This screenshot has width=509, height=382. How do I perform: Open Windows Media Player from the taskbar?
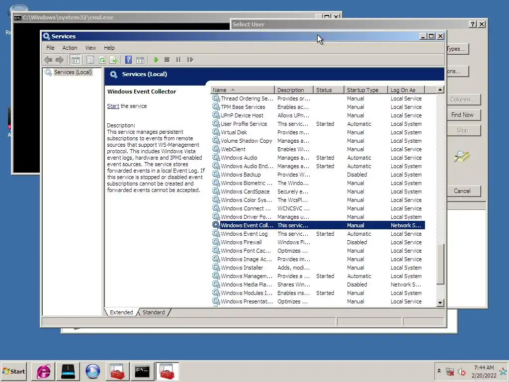pos(92,371)
